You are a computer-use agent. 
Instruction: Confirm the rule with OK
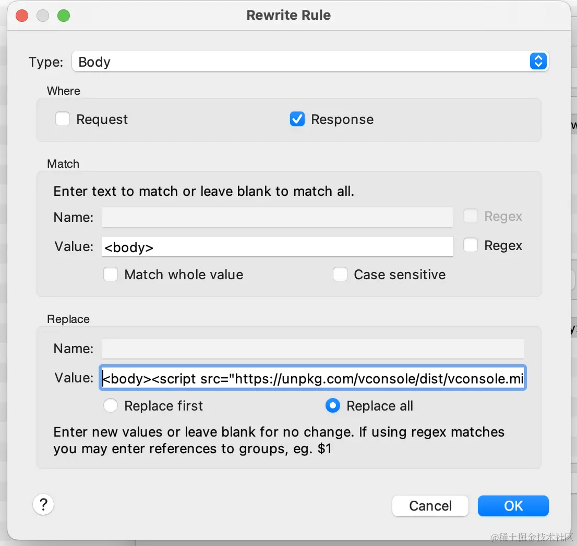[513, 506]
